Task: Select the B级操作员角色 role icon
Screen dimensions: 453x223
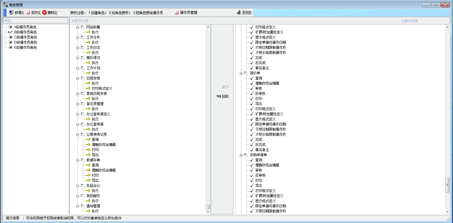Action: (11, 32)
